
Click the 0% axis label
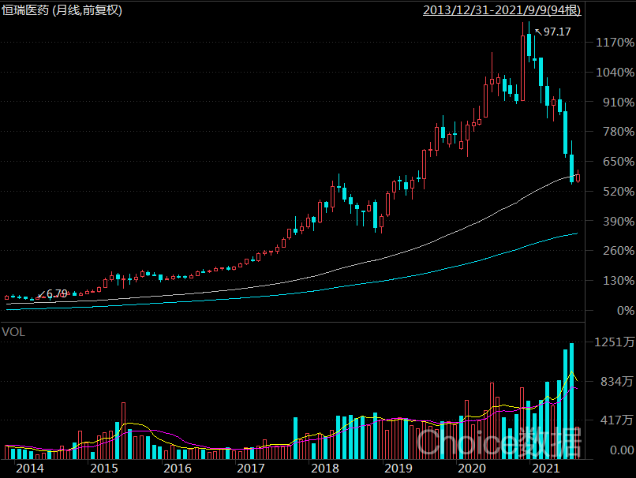pyautogui.click(x=626, y=311)
